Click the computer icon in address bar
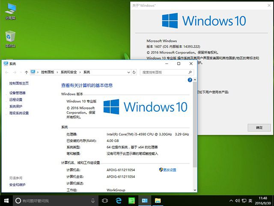Viewport: 274px width, 206px height. (x=33, y=72)
